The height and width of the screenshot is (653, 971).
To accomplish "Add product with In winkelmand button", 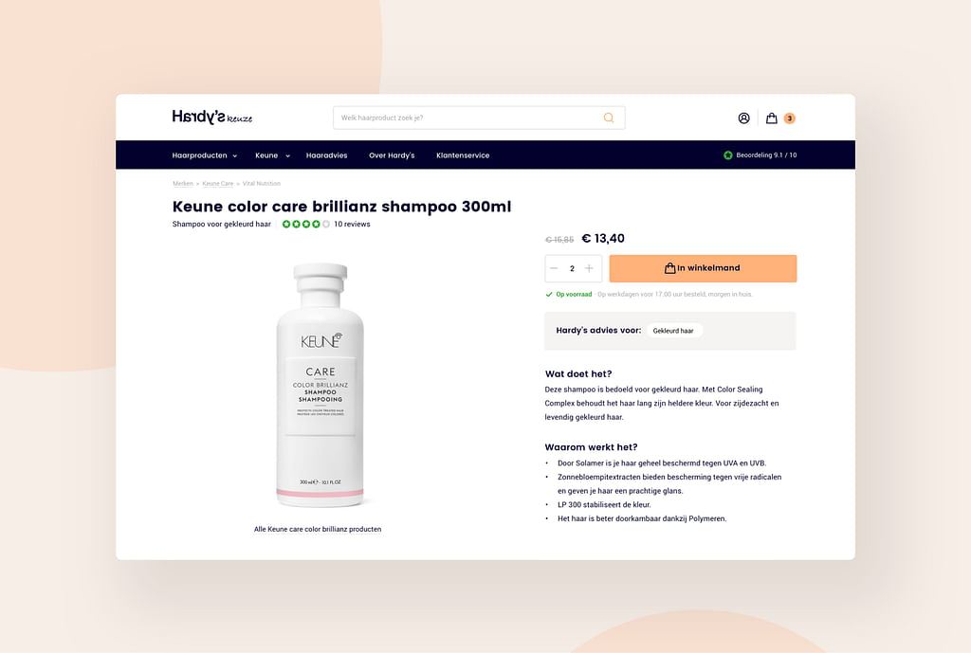I will coord(703,268).
